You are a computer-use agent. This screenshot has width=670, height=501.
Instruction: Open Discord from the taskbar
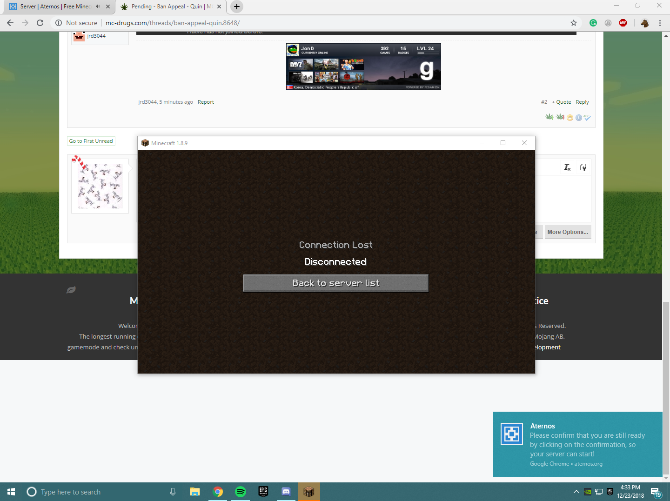pyautogui.click(x=286, y=492)
